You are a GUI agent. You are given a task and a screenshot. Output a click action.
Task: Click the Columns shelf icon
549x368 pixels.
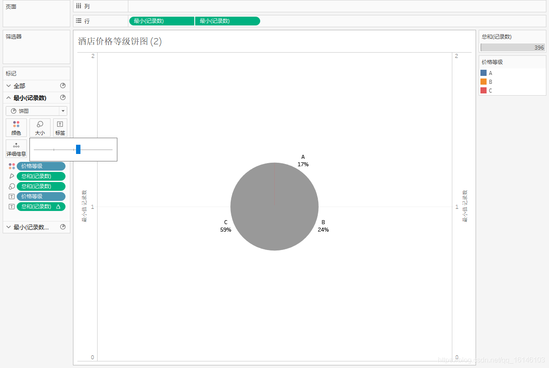[x=79, y=6]
